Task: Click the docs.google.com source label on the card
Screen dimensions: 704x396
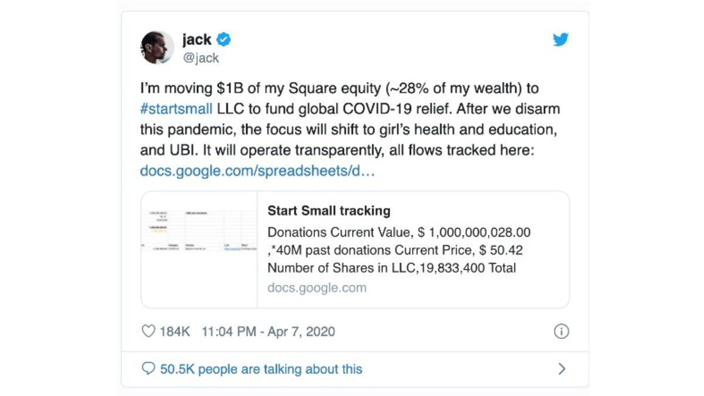Action: pos(316,287)
